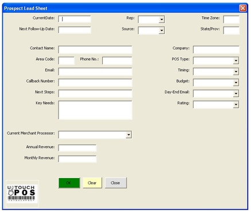Click the State/Prov input box
Image resolution: width=251 pixels, height=212 pixels.
click(x=231, y=30)
